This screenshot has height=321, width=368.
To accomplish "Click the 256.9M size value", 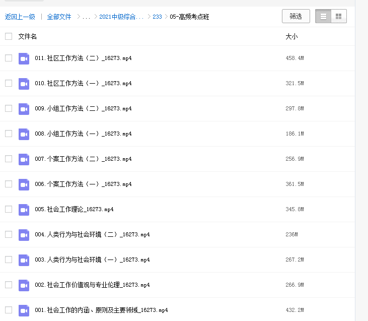I will pos(295,159).
